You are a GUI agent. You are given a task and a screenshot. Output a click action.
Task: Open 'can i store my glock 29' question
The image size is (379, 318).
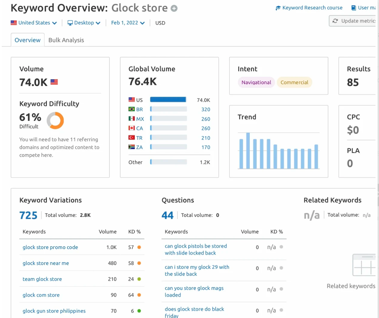[197, 270]
